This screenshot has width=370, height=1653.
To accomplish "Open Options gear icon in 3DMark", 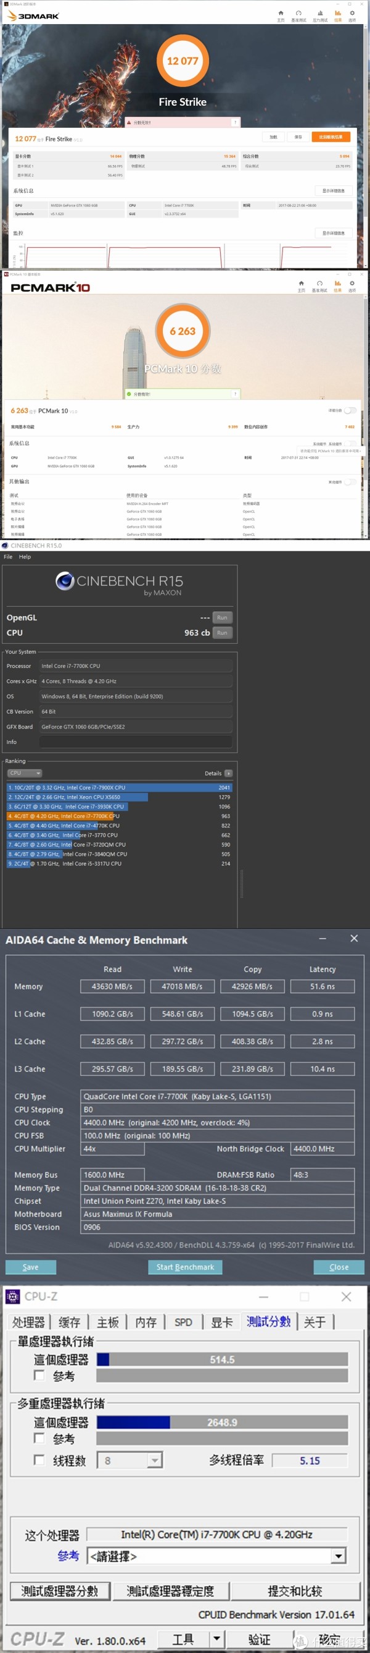I will 352,13.
